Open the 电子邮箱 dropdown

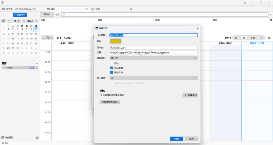tap(154, 78)
